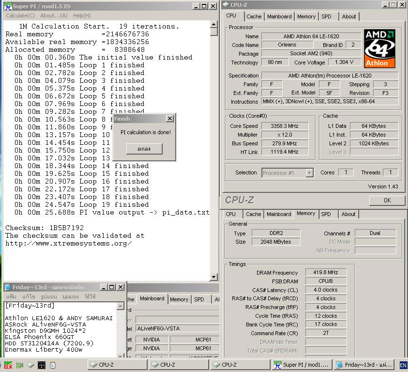The image size is (408, 372).
Task: Click the OK button in CPU-Z
Action: [x=387, y=201]
